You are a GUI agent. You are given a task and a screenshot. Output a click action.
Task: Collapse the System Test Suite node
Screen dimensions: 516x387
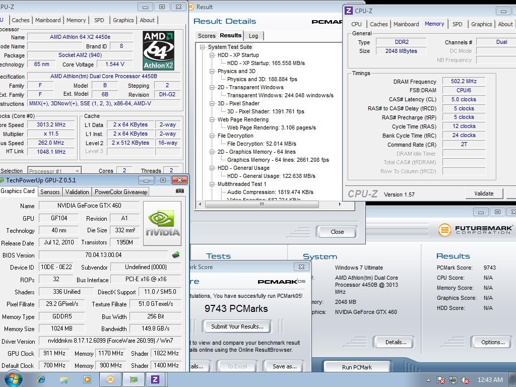click(x=203, y=47)
